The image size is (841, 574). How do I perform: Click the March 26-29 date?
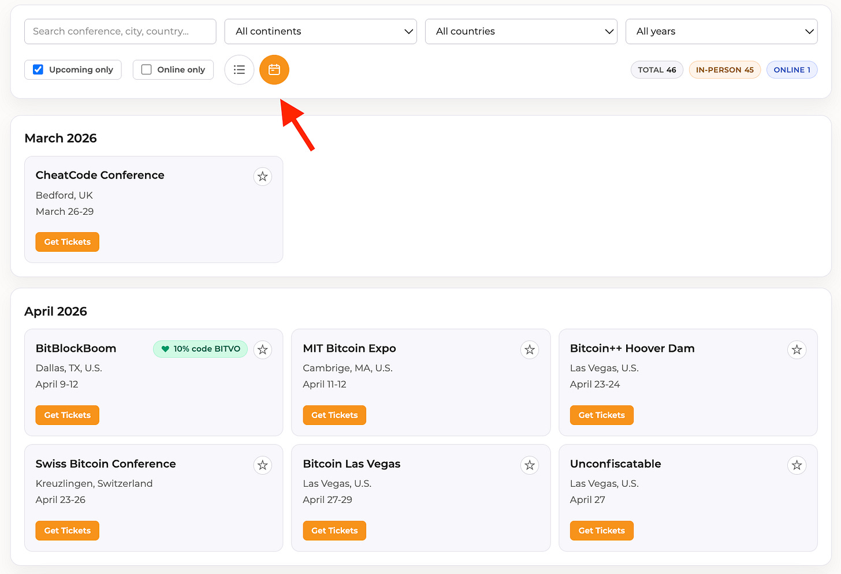(65, 211)
